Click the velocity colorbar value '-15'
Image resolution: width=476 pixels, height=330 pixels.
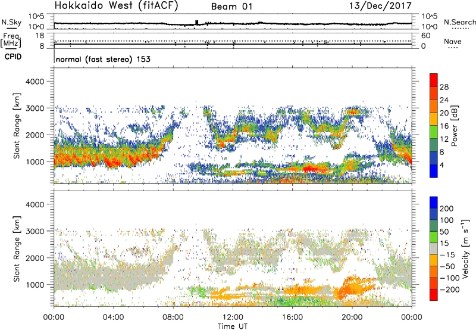click(447, 255)
